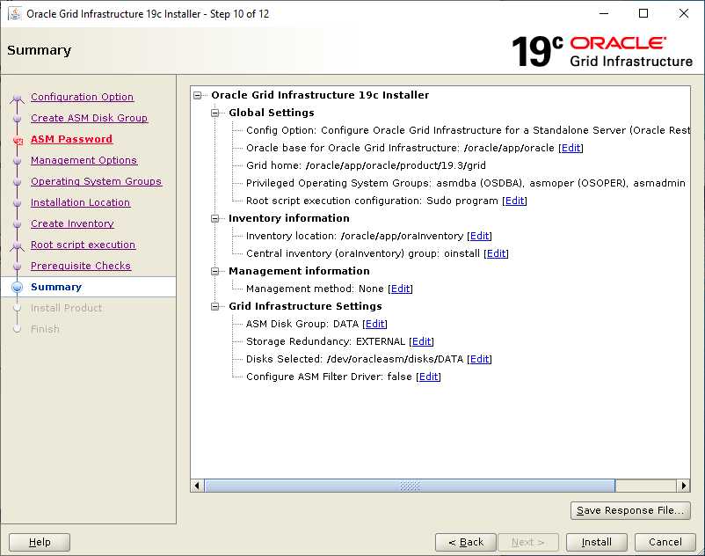Click horizontal scrollbar right arrow
This screenshot has height=556, width=705.
click(683, 486)
